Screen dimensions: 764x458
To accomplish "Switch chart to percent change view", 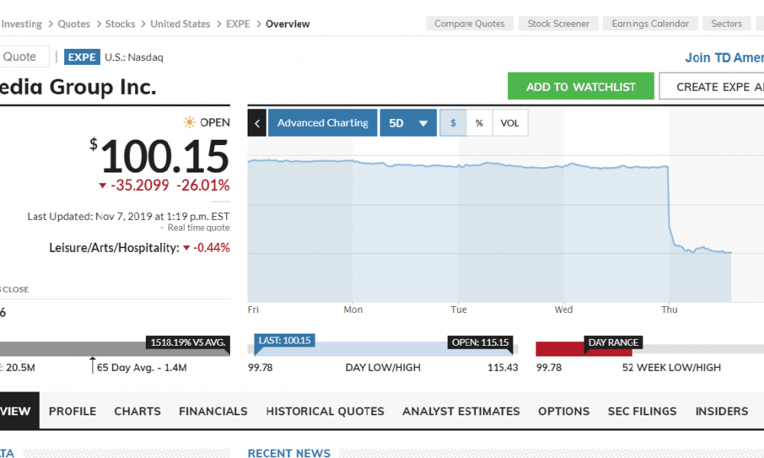I will click(480, 123).
